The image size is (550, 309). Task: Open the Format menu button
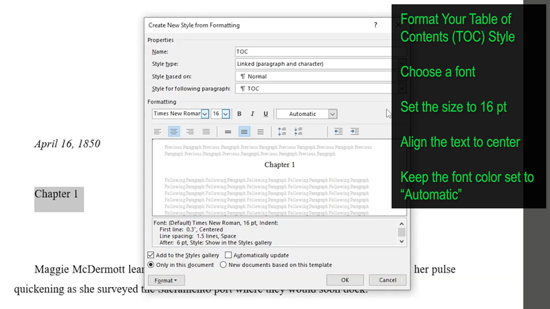pyautogui.click(x=166, y=280)
